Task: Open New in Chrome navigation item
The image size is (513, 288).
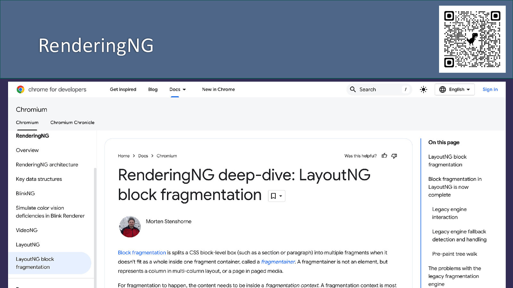Action: 218,89
